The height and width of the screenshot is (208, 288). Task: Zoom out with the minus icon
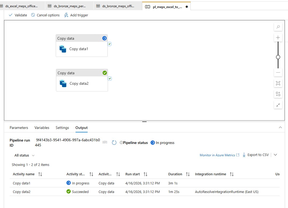(x=278, y=72)
